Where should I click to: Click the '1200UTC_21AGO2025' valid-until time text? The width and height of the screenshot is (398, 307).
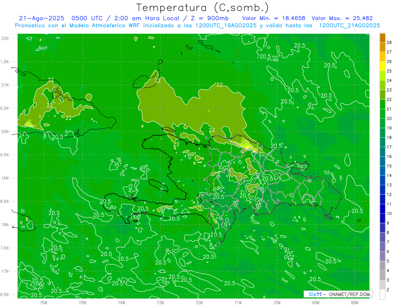pyautogui.click(x=350, y=26)
